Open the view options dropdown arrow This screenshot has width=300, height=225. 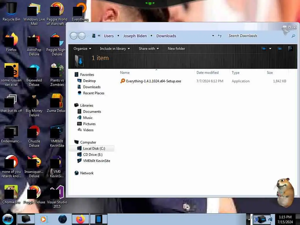[x=270, y=49]
